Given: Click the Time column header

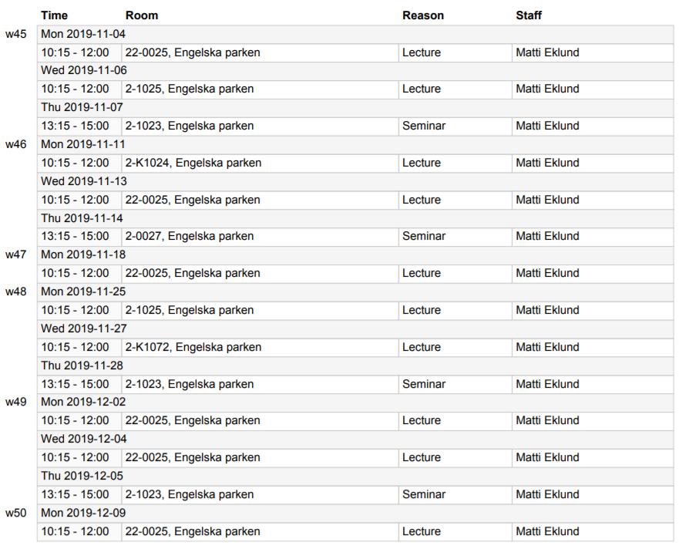Looking at the screenshot, I should coord(54,15).
